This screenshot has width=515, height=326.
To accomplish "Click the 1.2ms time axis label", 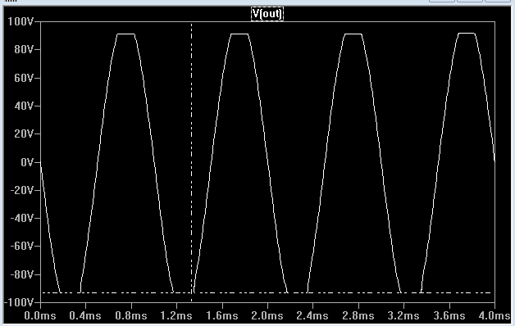I will pos(176,316).
